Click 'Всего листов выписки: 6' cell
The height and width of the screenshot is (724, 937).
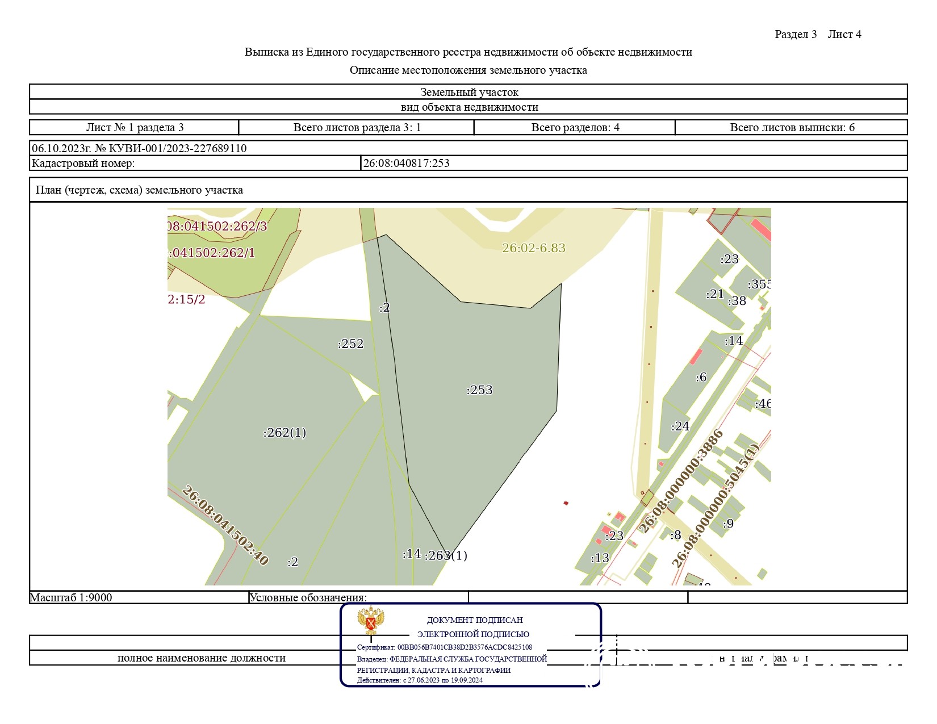pos(792,128)
